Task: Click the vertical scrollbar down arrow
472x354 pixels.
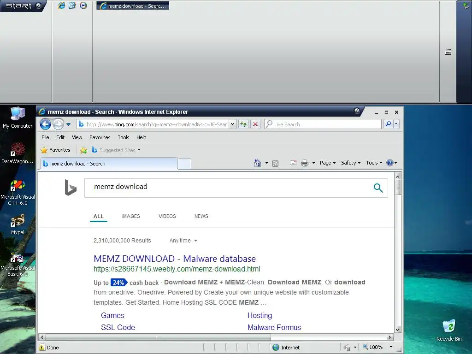Action: coord(398,330)
